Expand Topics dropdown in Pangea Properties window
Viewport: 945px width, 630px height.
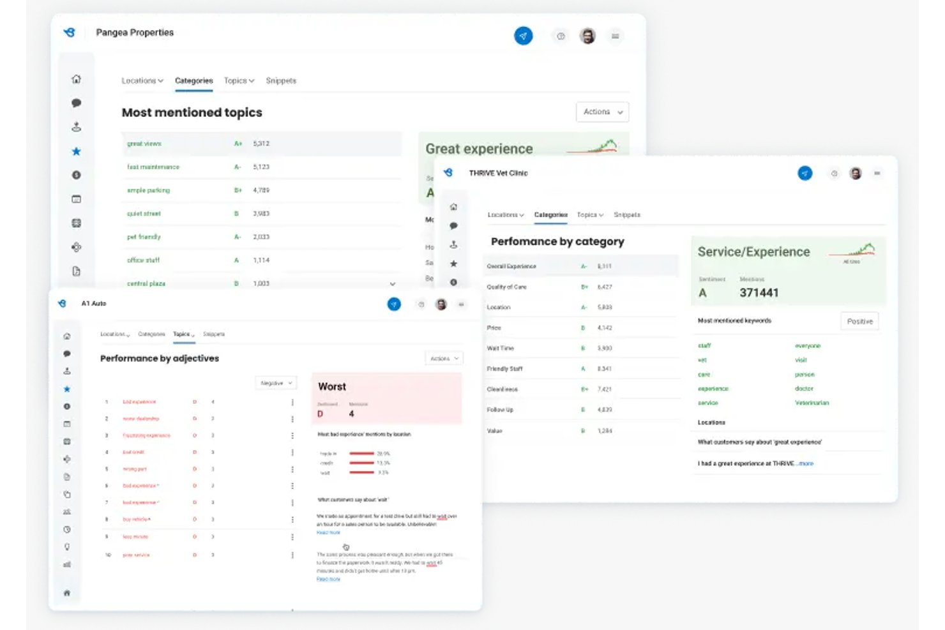point(239,81)
